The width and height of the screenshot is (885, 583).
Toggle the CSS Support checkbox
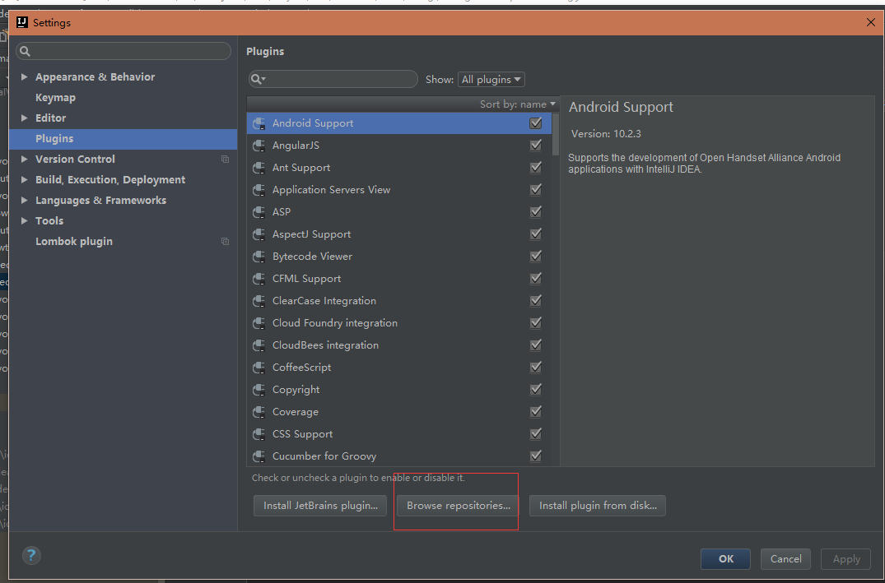(x=536, y=434)
